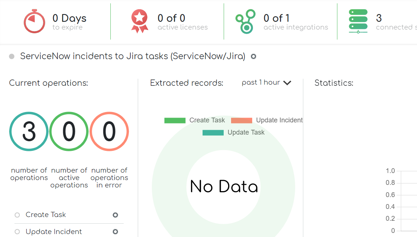Open settings gear next to integration title
Screen dimensions: 417x237
click(x=253, y=57)
